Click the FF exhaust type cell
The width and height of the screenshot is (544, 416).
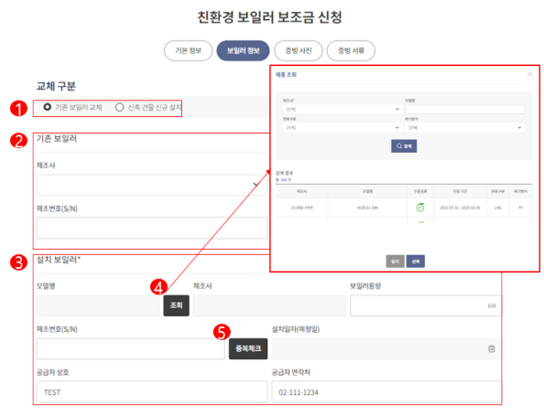tap(520, 208)
